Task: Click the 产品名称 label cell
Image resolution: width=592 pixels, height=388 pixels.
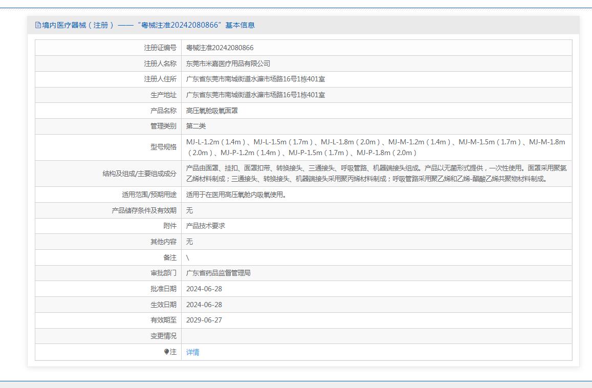Action: pyautogui.click(x=108, y=111)
